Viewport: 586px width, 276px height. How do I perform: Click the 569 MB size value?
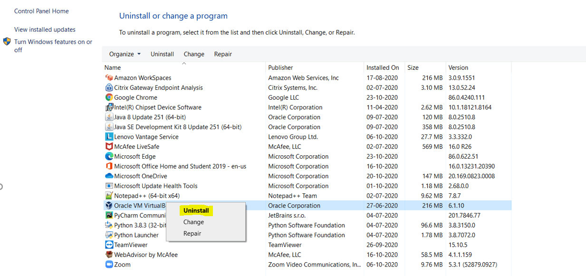432,147
